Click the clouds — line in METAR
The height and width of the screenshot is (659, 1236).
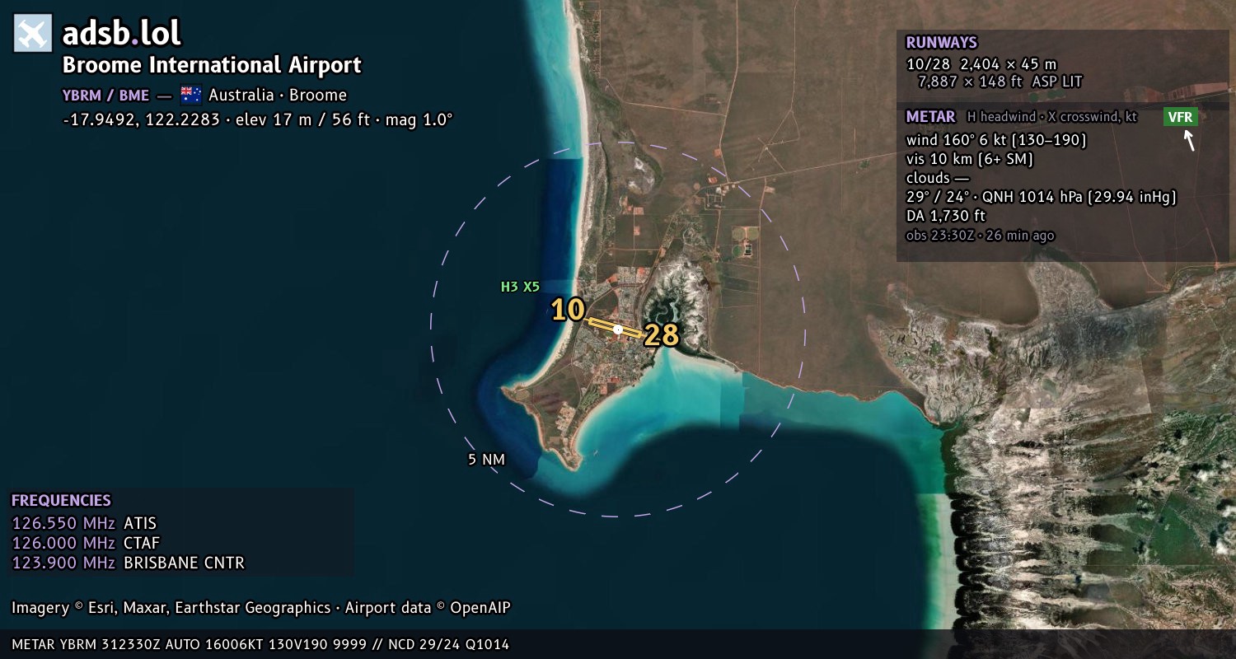[938, 178]
